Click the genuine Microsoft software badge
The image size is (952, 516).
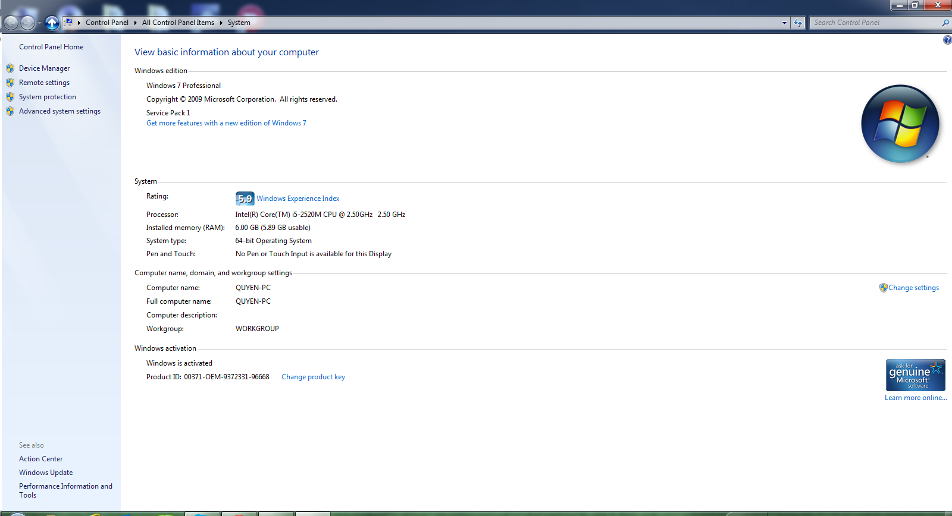(915, 375)
